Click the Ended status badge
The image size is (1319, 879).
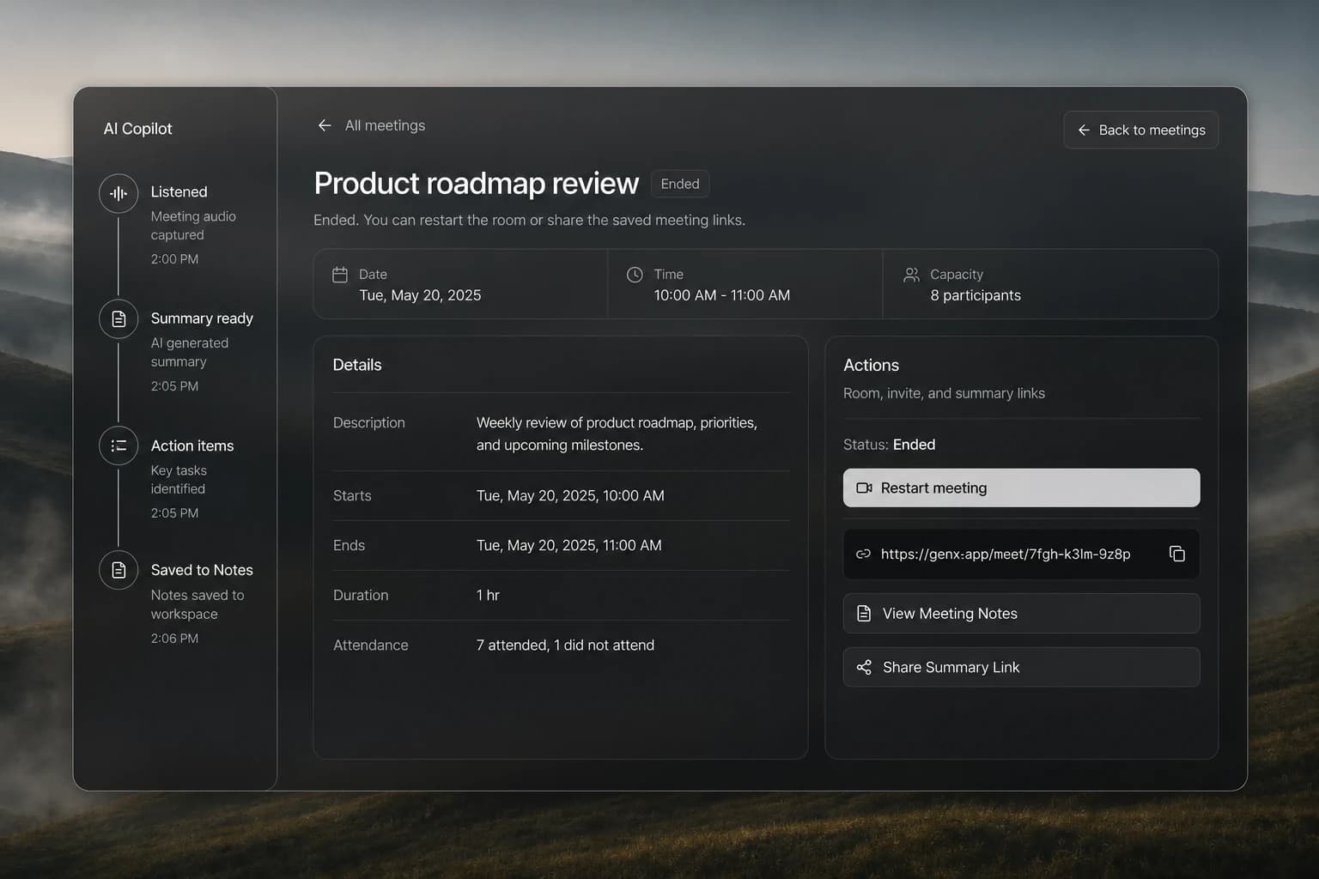680,184
